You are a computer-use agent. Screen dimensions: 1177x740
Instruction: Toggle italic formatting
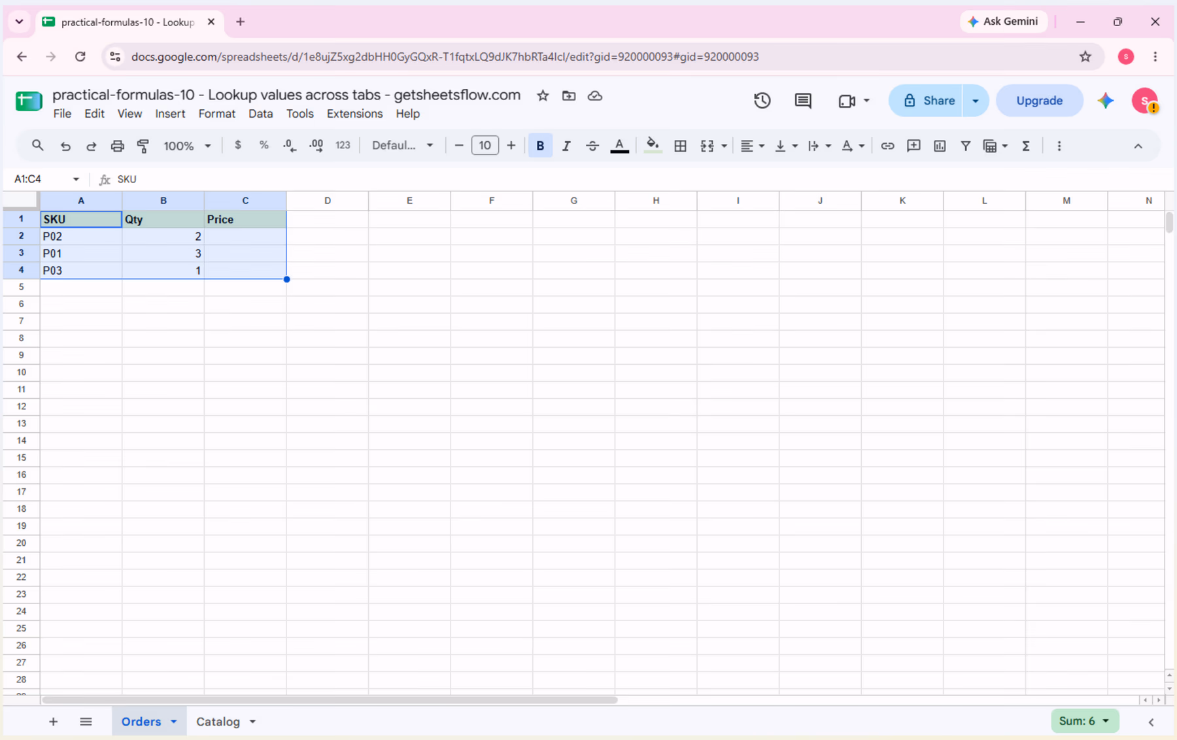566,146
